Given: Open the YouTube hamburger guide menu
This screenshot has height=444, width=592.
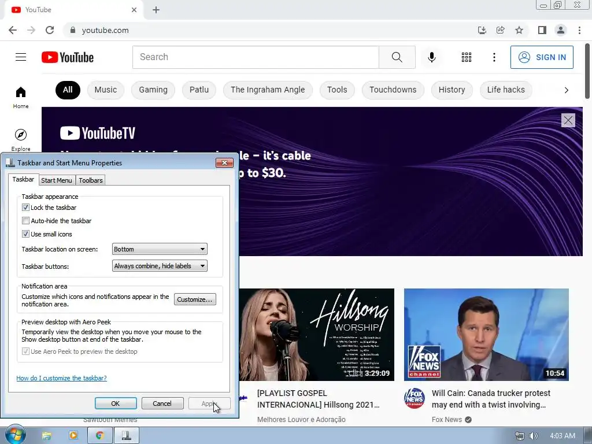Looking at the screenshot, I should pyautogui.click(x=21, y=57).
